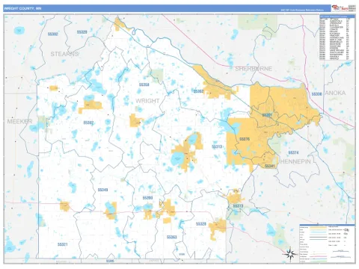The height and width of the screenshot is (269, 359).
Task: Click ZIP code label 55349
Action: [102, 190]
